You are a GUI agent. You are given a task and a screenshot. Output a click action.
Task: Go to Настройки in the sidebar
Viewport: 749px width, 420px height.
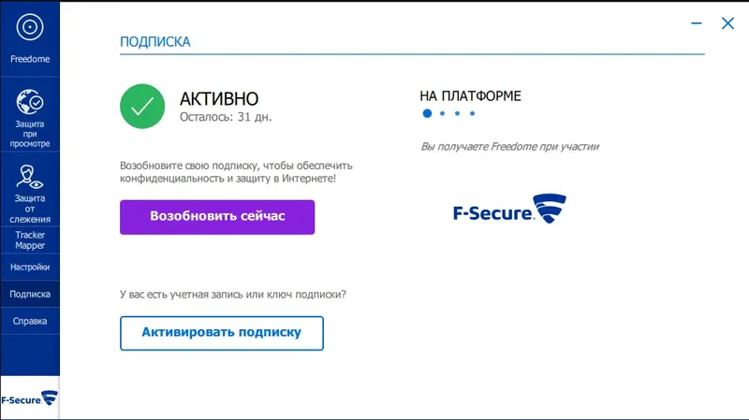[30, 267]
